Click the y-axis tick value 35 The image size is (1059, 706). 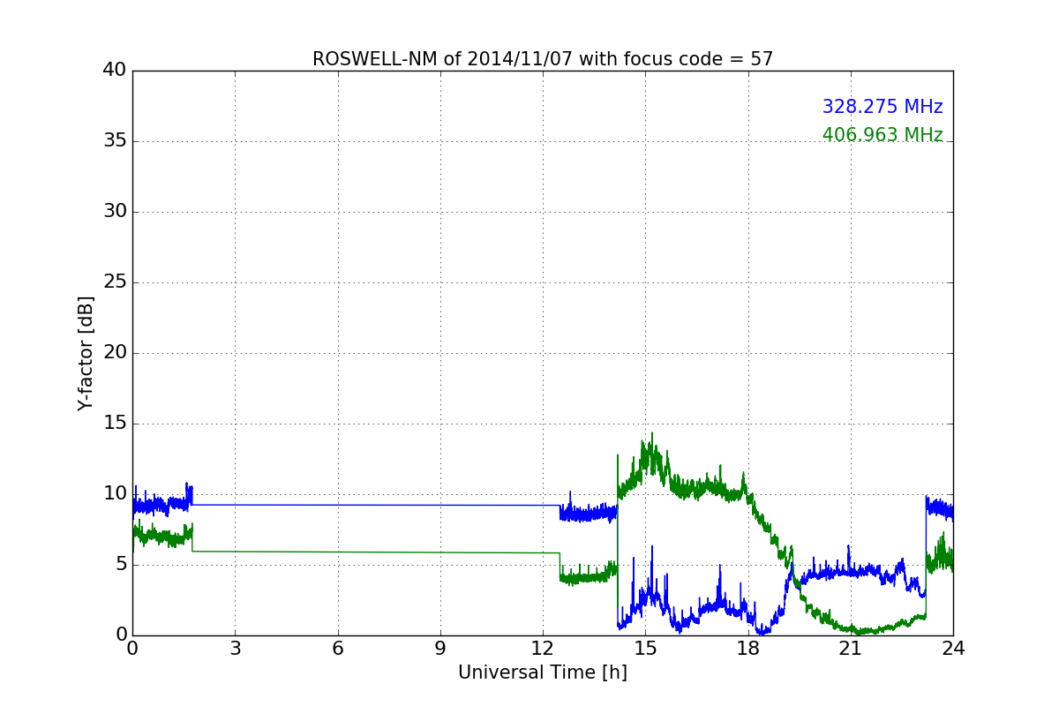tap(115, 141)
